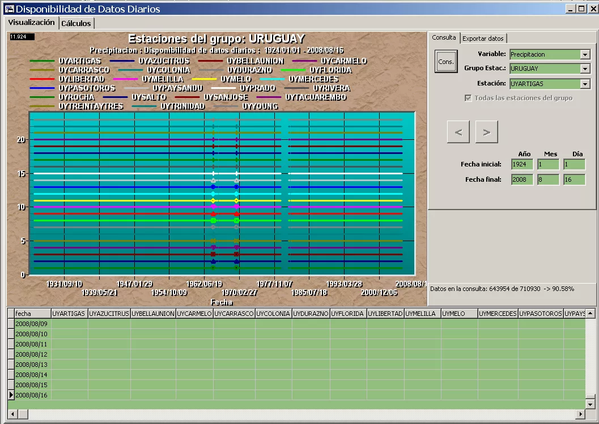This screenshot has height=424, width=599.
Task: Click the 2008/08/09 date cell
Action: pos(32,324)
